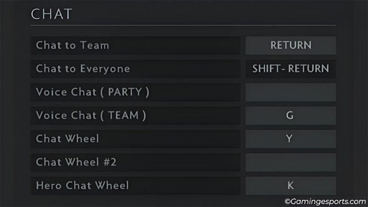Select the Voice Chat ( TEAM ) label row
Viewport: 368px width, 207px height.
[x=136, y=115]
